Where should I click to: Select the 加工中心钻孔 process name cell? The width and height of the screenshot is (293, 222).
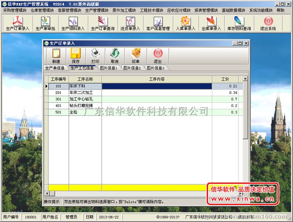[x=85, y=99]
